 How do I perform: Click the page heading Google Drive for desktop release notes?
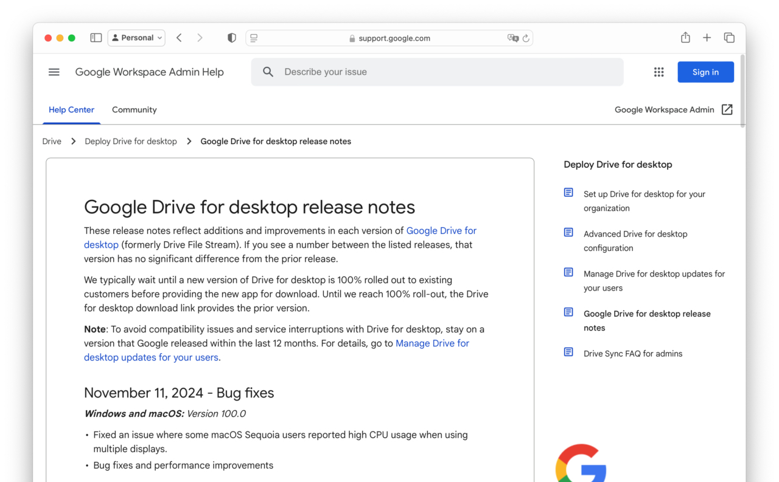(250, 207)
